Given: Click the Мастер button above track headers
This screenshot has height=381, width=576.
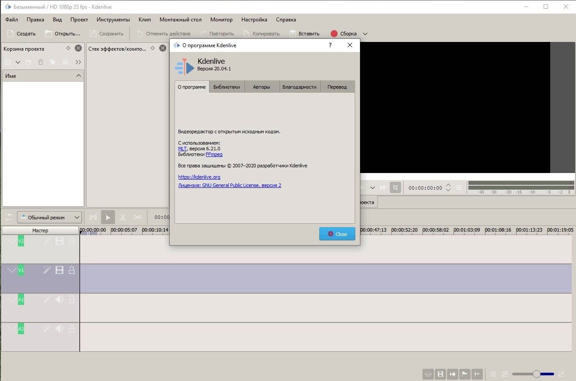Looking at the screenshot, I should [x=40, y=230].
